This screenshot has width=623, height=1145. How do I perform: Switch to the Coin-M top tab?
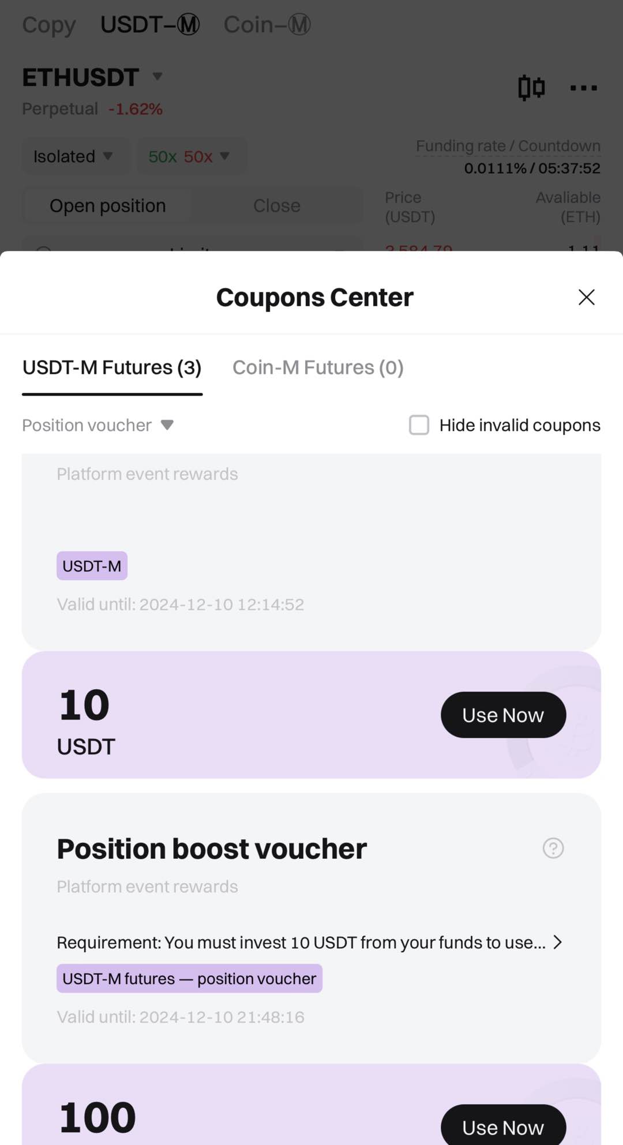coord(267,25)
